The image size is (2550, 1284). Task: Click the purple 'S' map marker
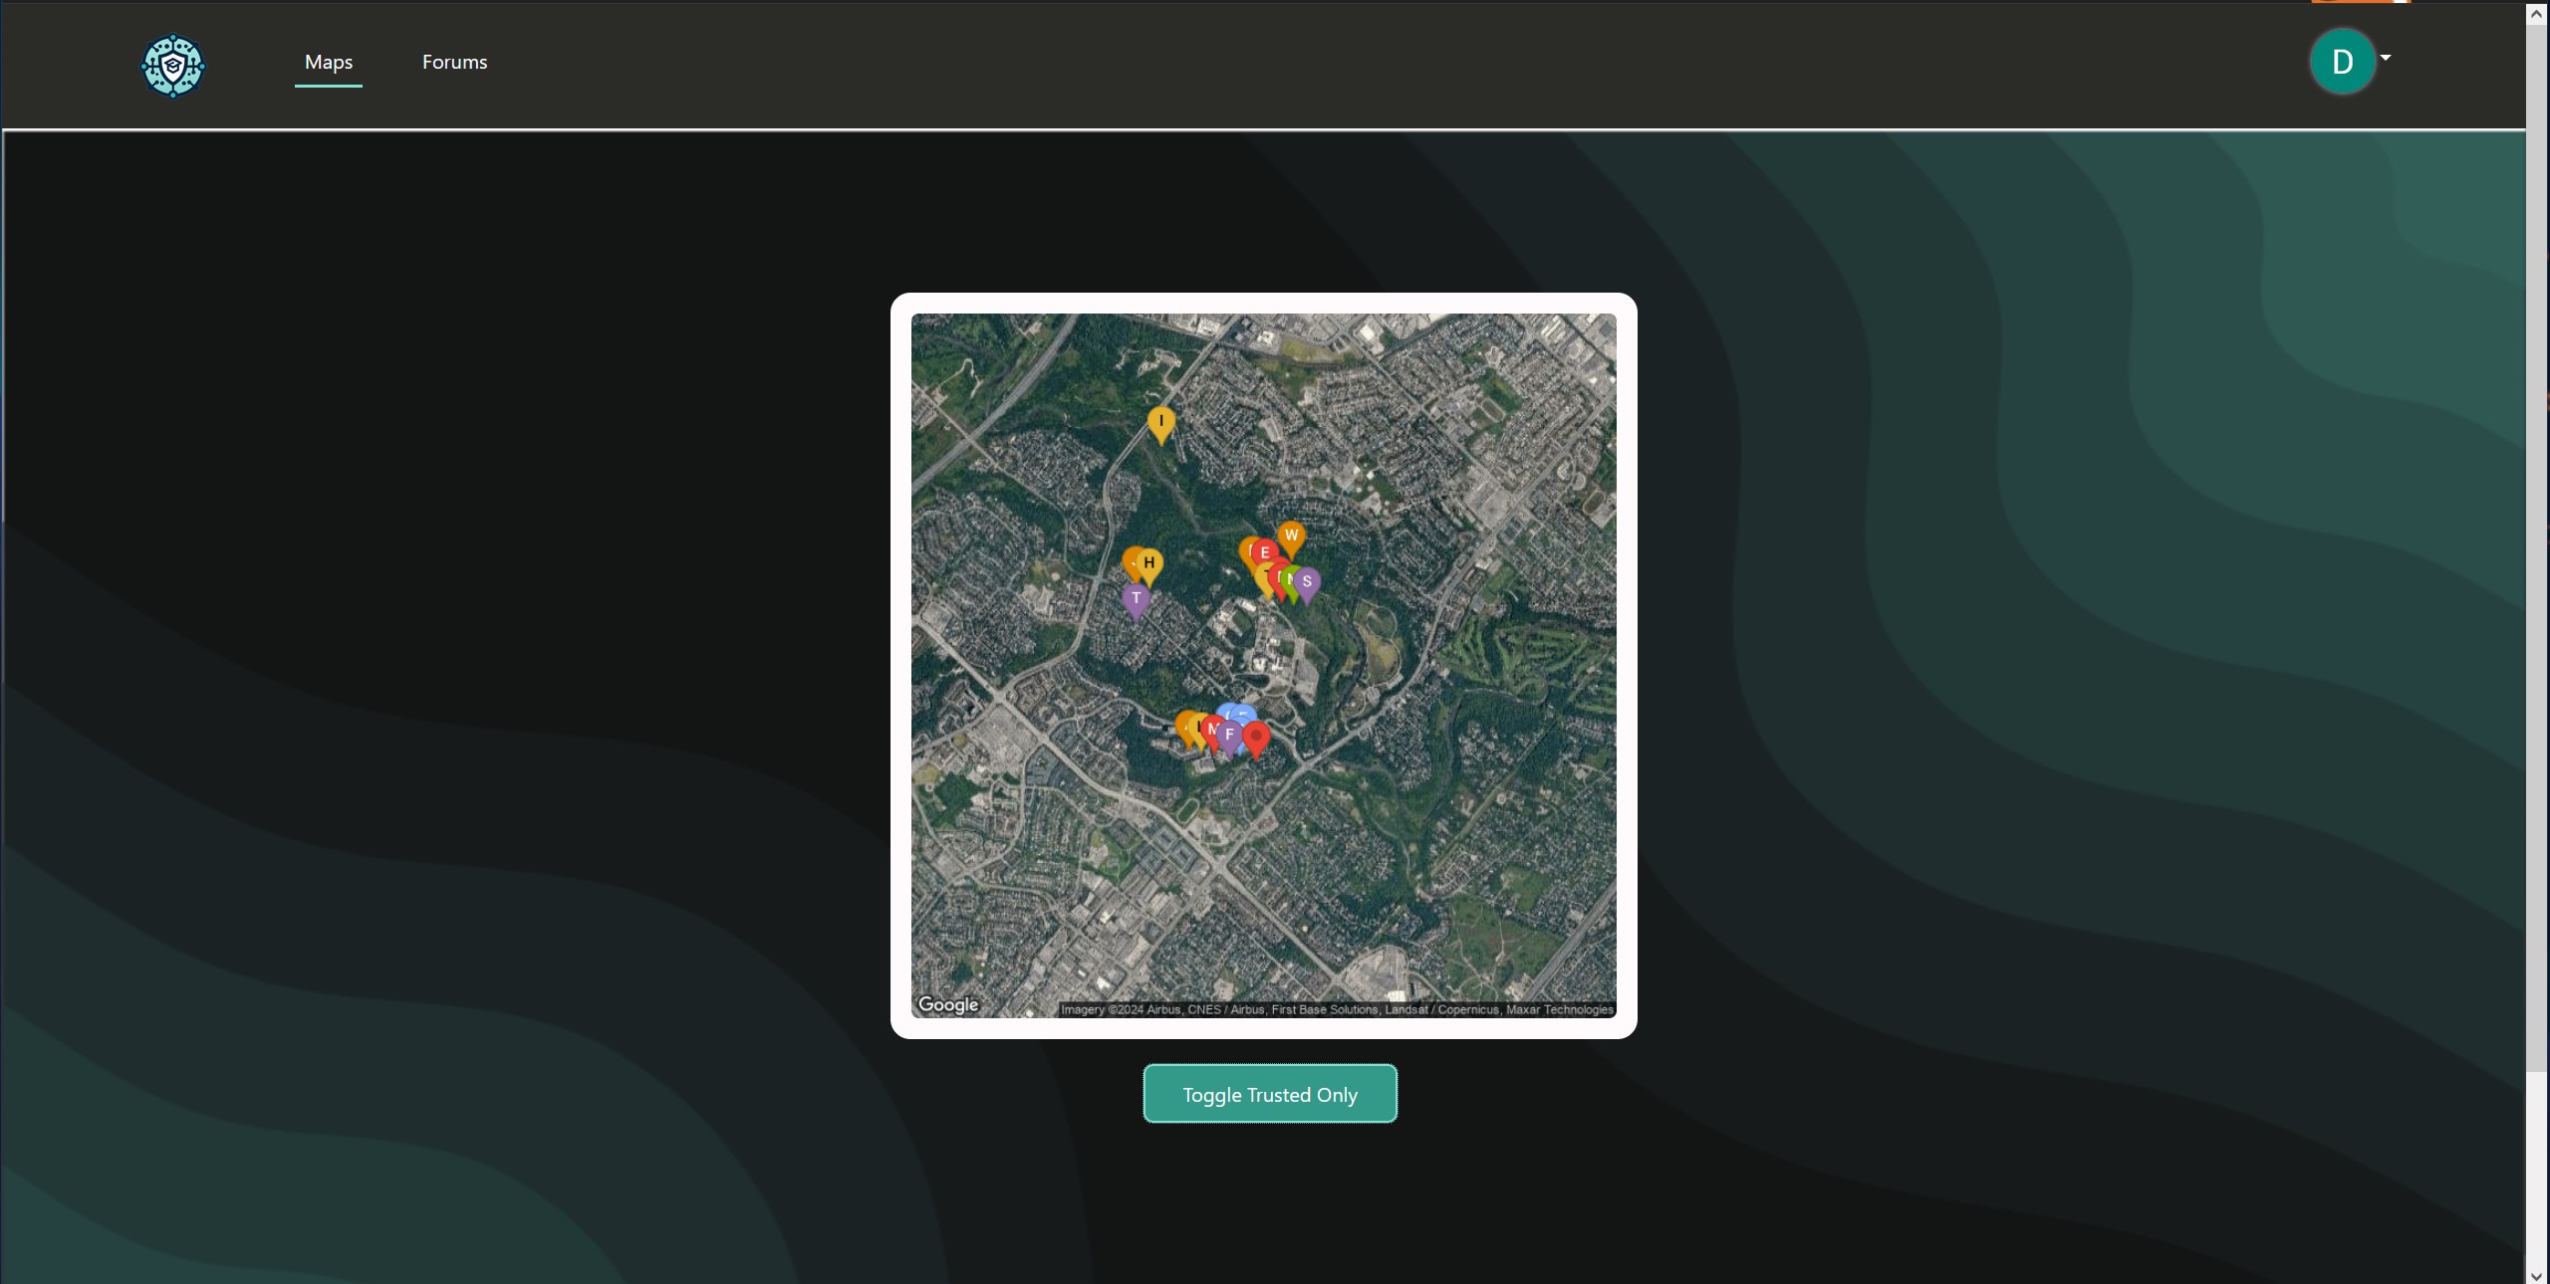(1309, 582)
